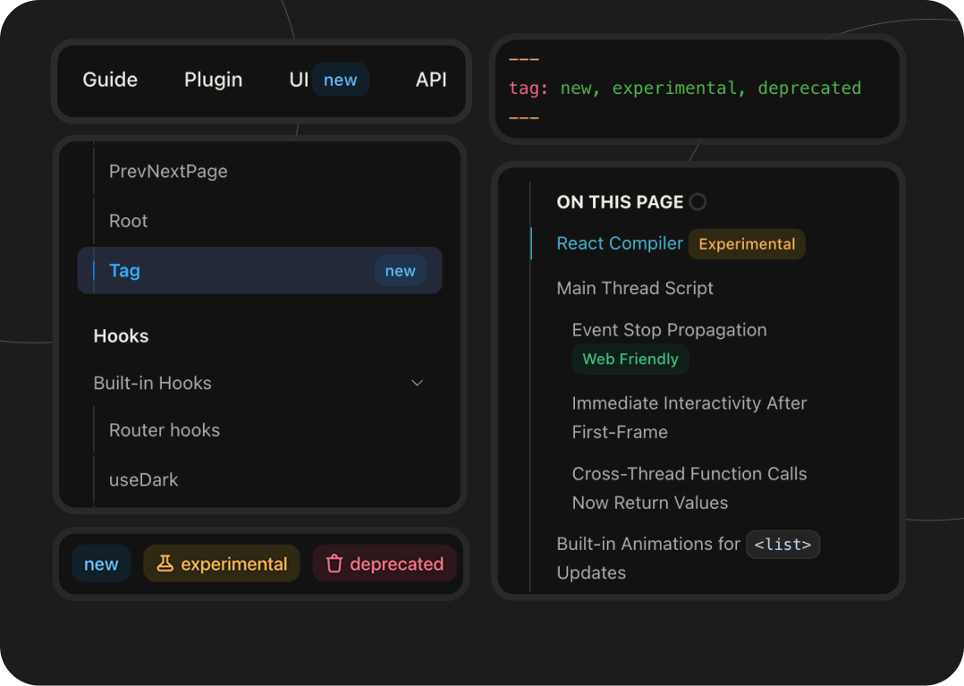Image resolution: width=964 pixels, height=686 pixels.
Task: Click the Main Thread Script heading
Action: (x=635, y=288)
